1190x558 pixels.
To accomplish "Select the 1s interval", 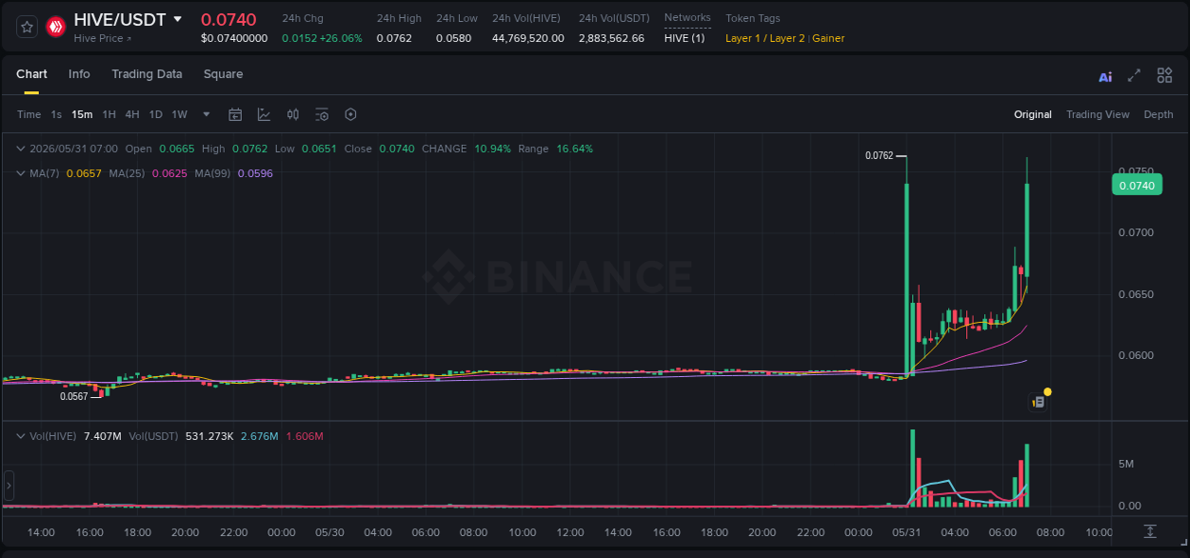I will pos(56,114).
